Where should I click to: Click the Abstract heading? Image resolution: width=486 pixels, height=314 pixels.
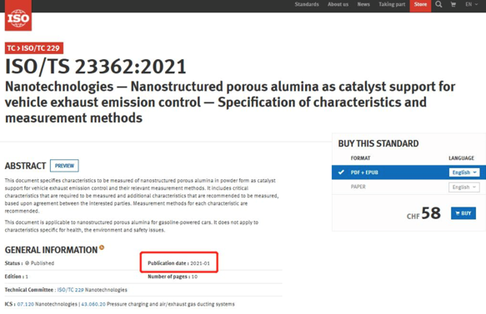[25, 166]
